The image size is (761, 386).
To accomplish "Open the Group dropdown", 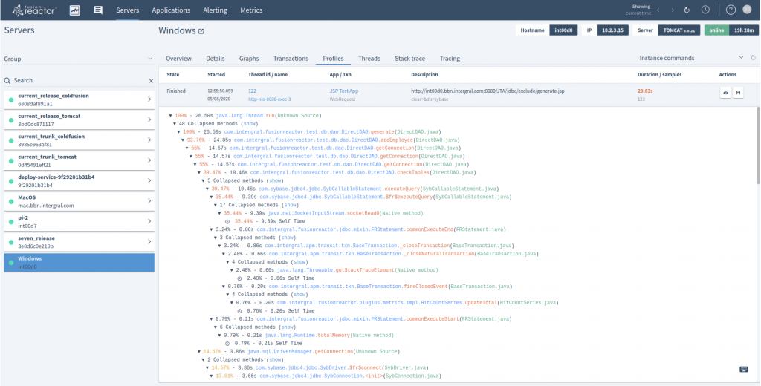I will coord(79,59).
